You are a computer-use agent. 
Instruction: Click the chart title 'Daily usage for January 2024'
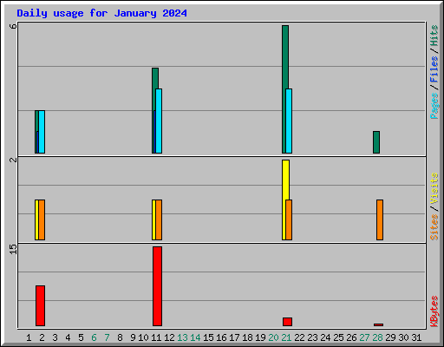[x=101, y=13]
